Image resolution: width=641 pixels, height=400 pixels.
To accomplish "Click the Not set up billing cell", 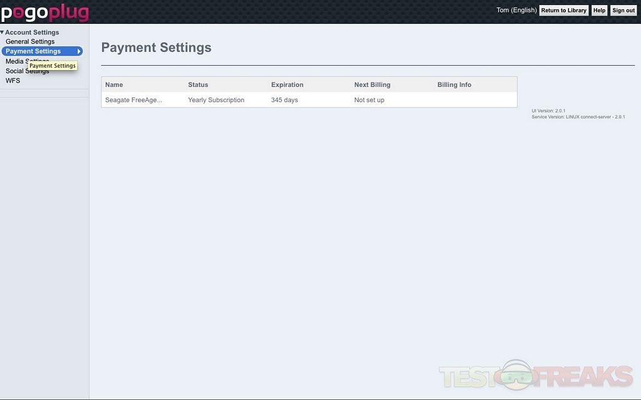I will tap(369, 100).
